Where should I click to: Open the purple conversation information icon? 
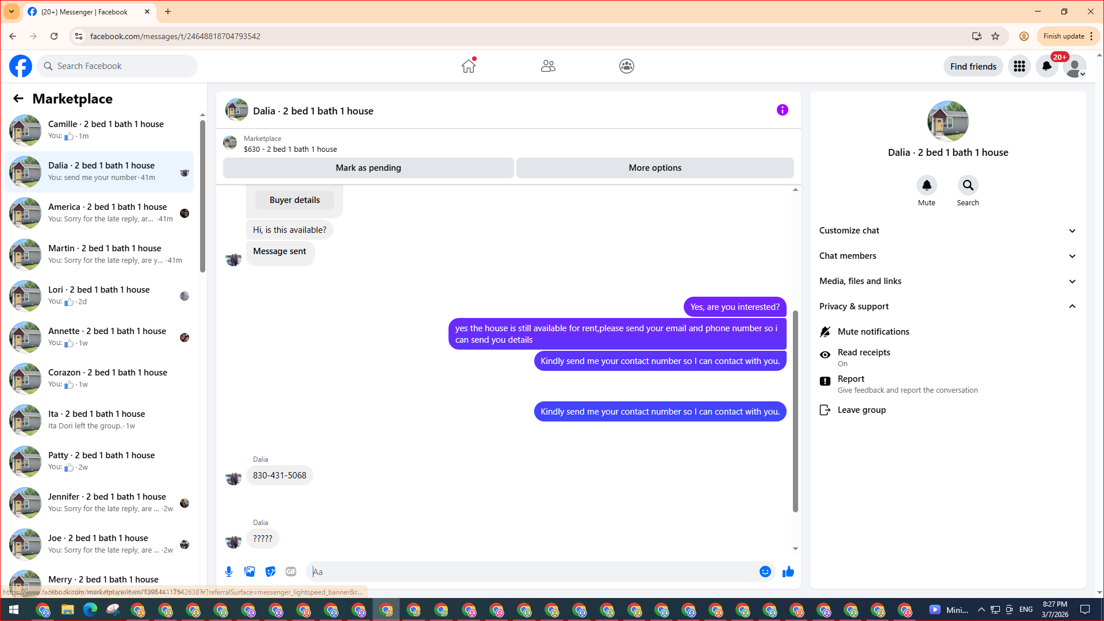(x=783, y=110)
